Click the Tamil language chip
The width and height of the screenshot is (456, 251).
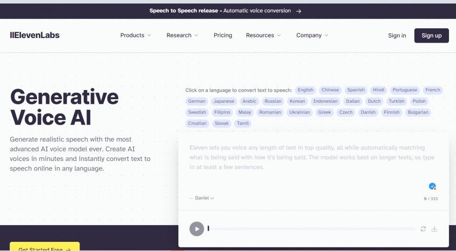coord(243,123)
